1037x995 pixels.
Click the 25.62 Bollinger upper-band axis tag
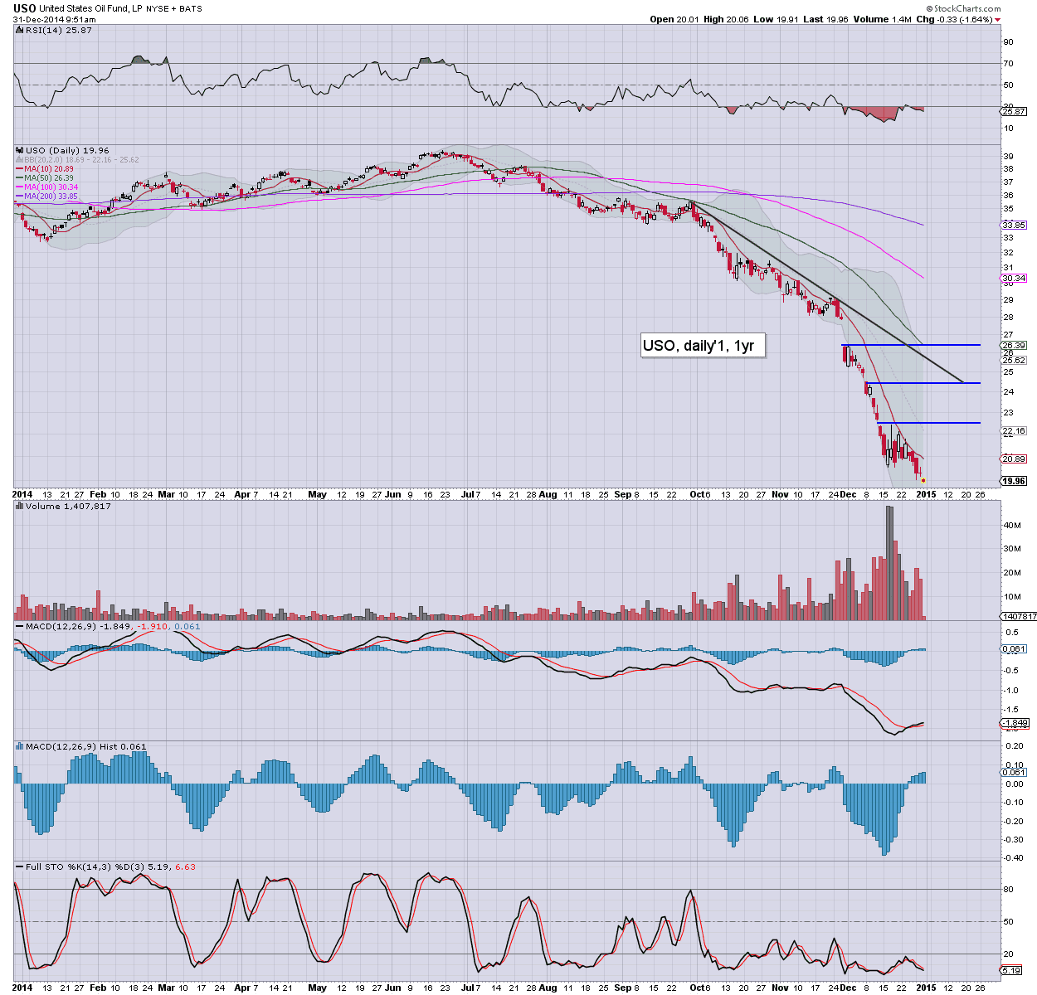click(x=1014, y=360)
